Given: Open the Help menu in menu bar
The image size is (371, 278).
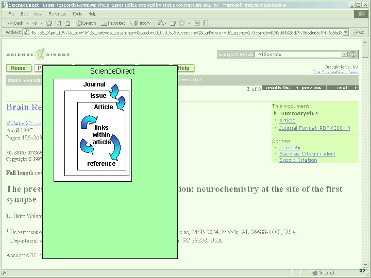Looking at the screenshot, I should [x=92, y=14].
